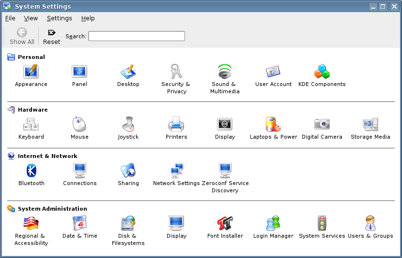Open Regional & Accessibility settings

31,224
